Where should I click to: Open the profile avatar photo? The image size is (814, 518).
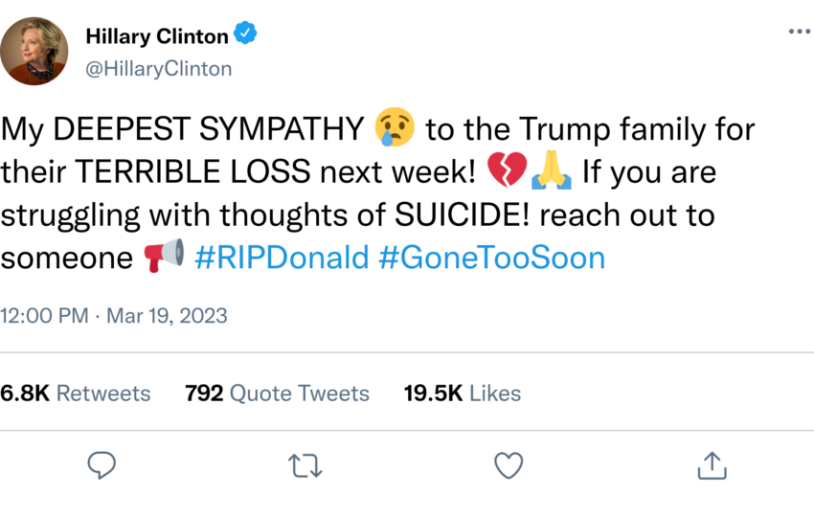coord(39,52)
